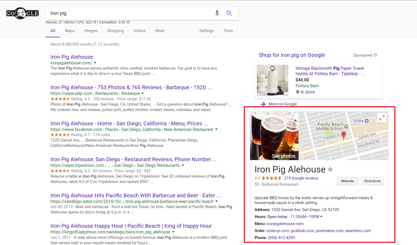Open dropdown arrow beside the Yelp result URL
417x245 pixels.
coord(143,94)
